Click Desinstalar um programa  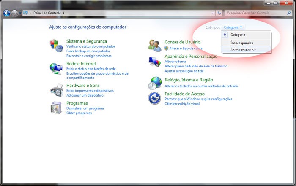(85, 108)
